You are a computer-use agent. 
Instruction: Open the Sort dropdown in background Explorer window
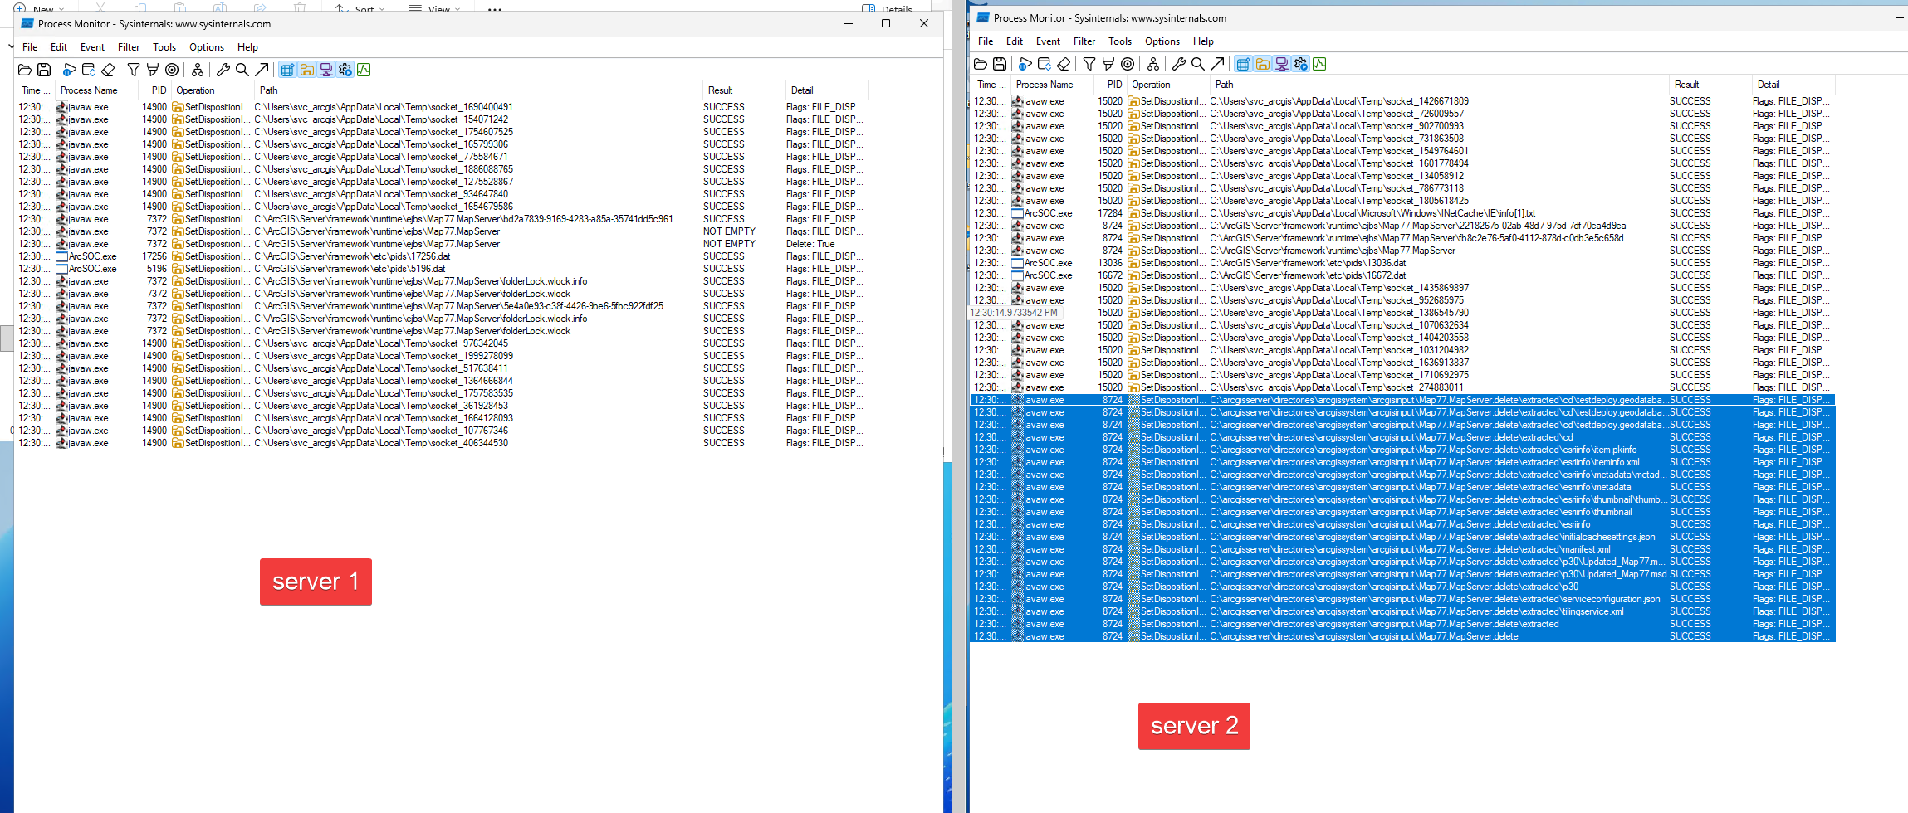[360, 7]
